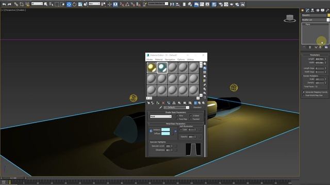The height and width of the screenshot is (185, 330).
Task: Toggle Real-World Map Size checkbox
Action: (x=304, y=96)
